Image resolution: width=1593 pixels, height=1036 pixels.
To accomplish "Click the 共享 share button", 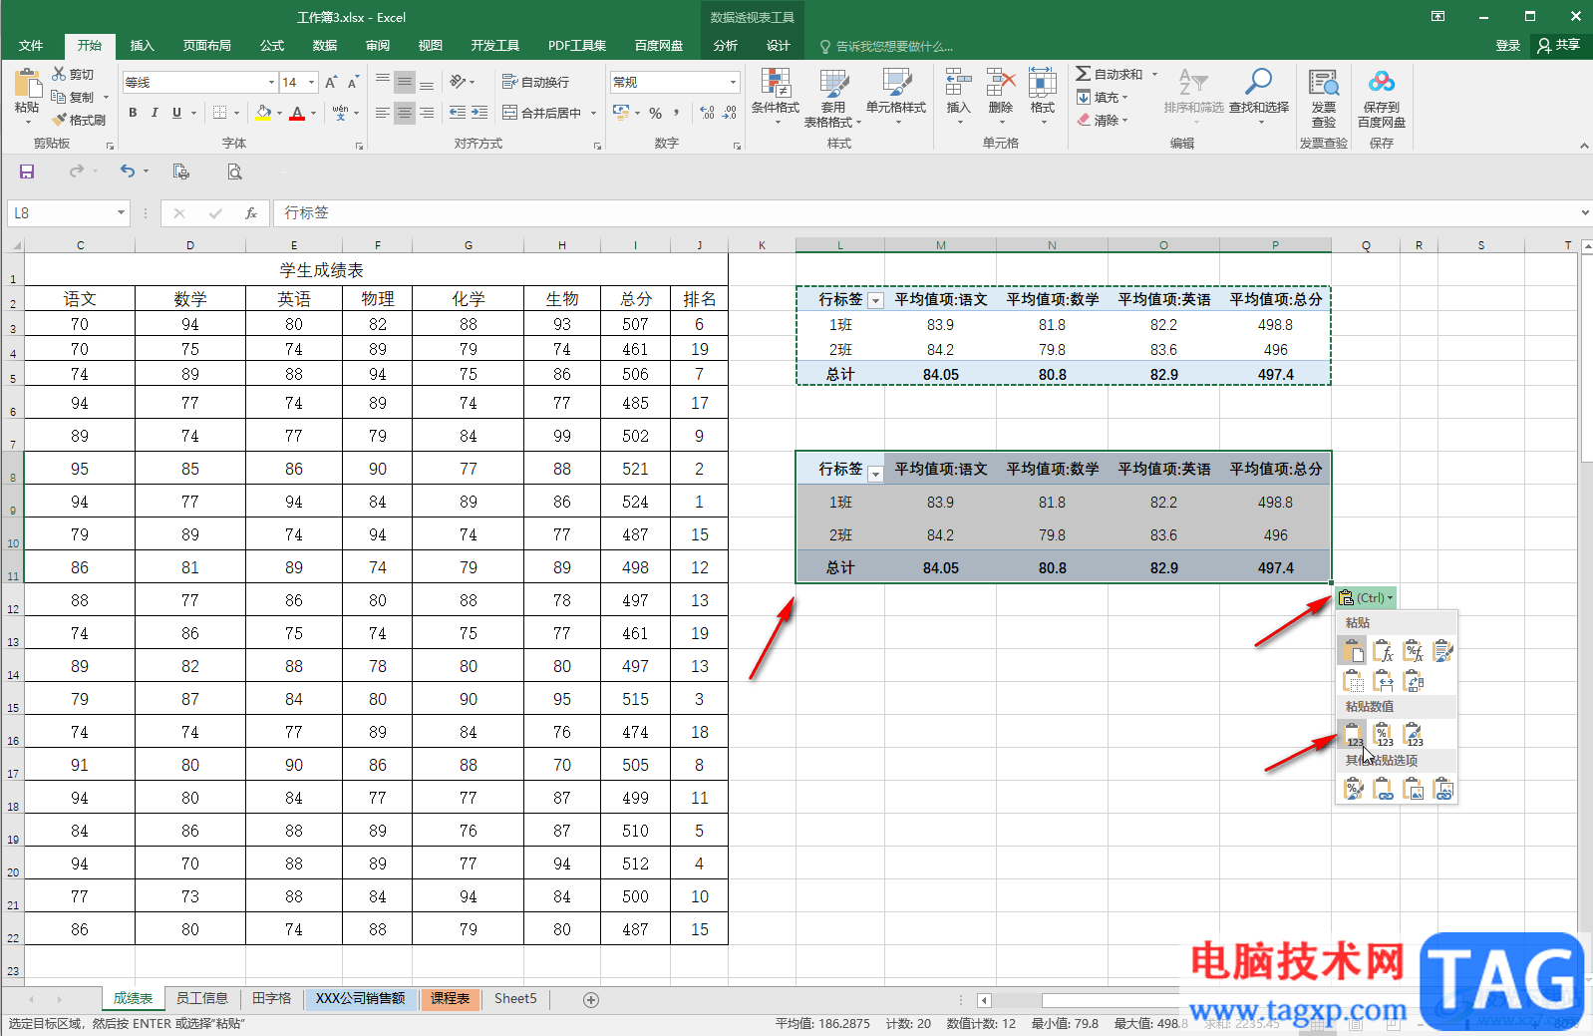I will [1559, 46].
